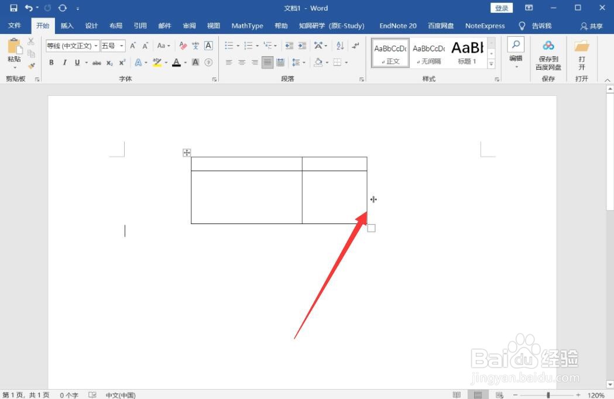Click the table resize handle at bottom-right
The width and height of the screenshot is (614, 399).
pyautogui.click(x=371, y=228)
